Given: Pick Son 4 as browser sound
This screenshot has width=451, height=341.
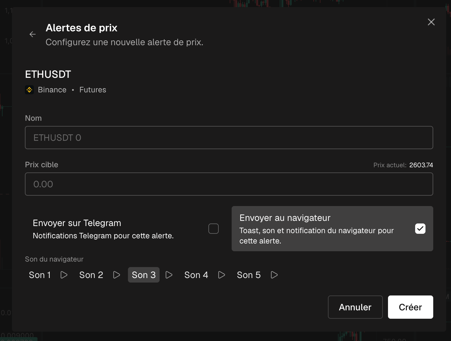Looking at the screenshot, I should 196,275.
